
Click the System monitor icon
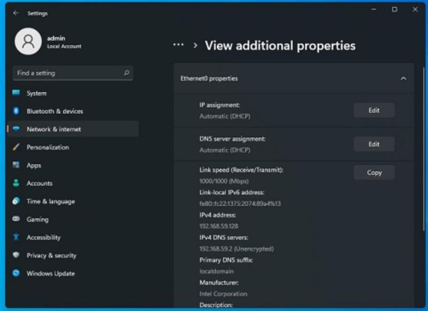[16, 93]
